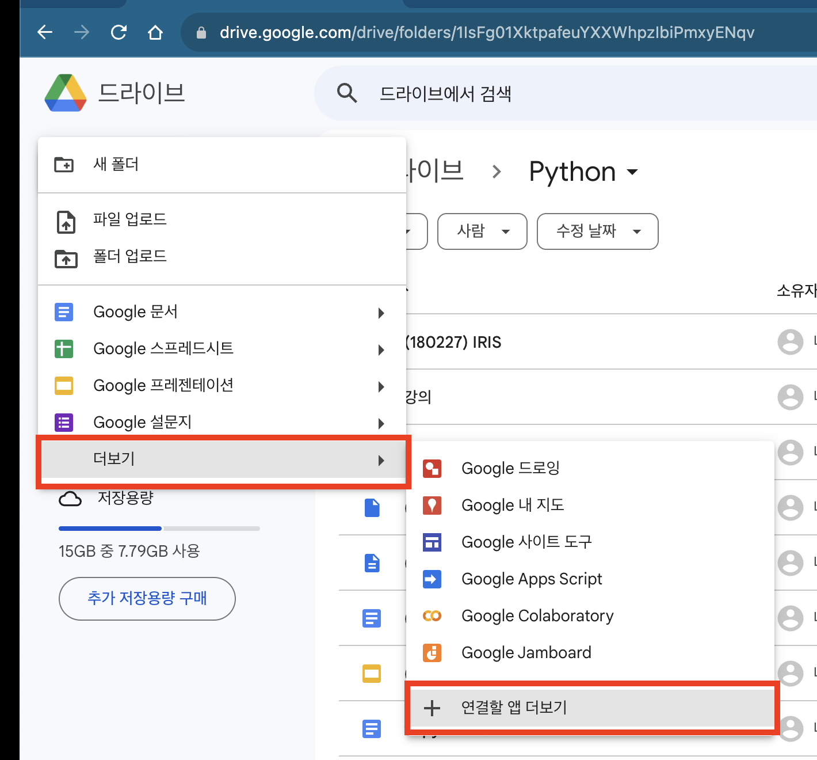Select Google 문서 menu item
Screen dimensions: 817x760
click(222, 312)
